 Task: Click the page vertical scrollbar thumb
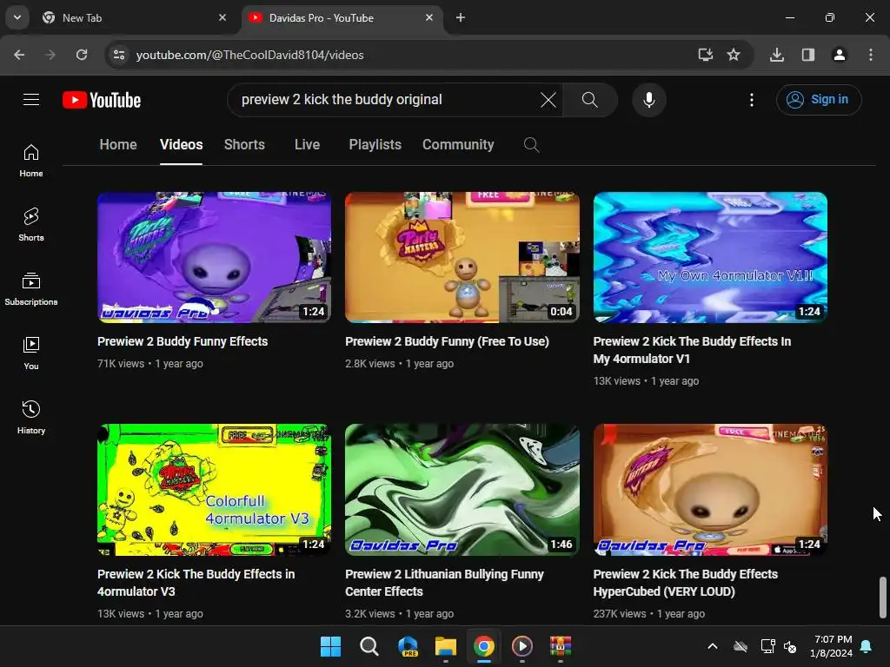(883, 598)
